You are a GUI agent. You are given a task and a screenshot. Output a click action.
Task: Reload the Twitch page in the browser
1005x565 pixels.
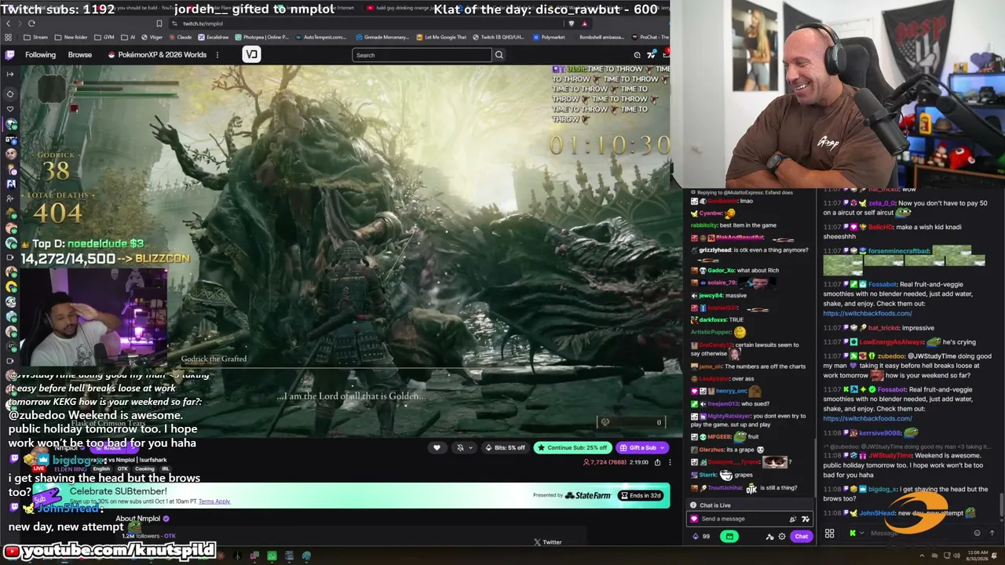coord(31,24)
